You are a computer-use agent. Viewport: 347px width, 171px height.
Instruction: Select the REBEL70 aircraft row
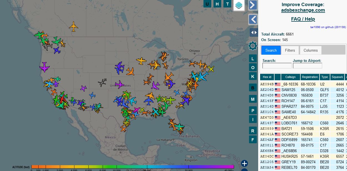(x=303, y=167)
